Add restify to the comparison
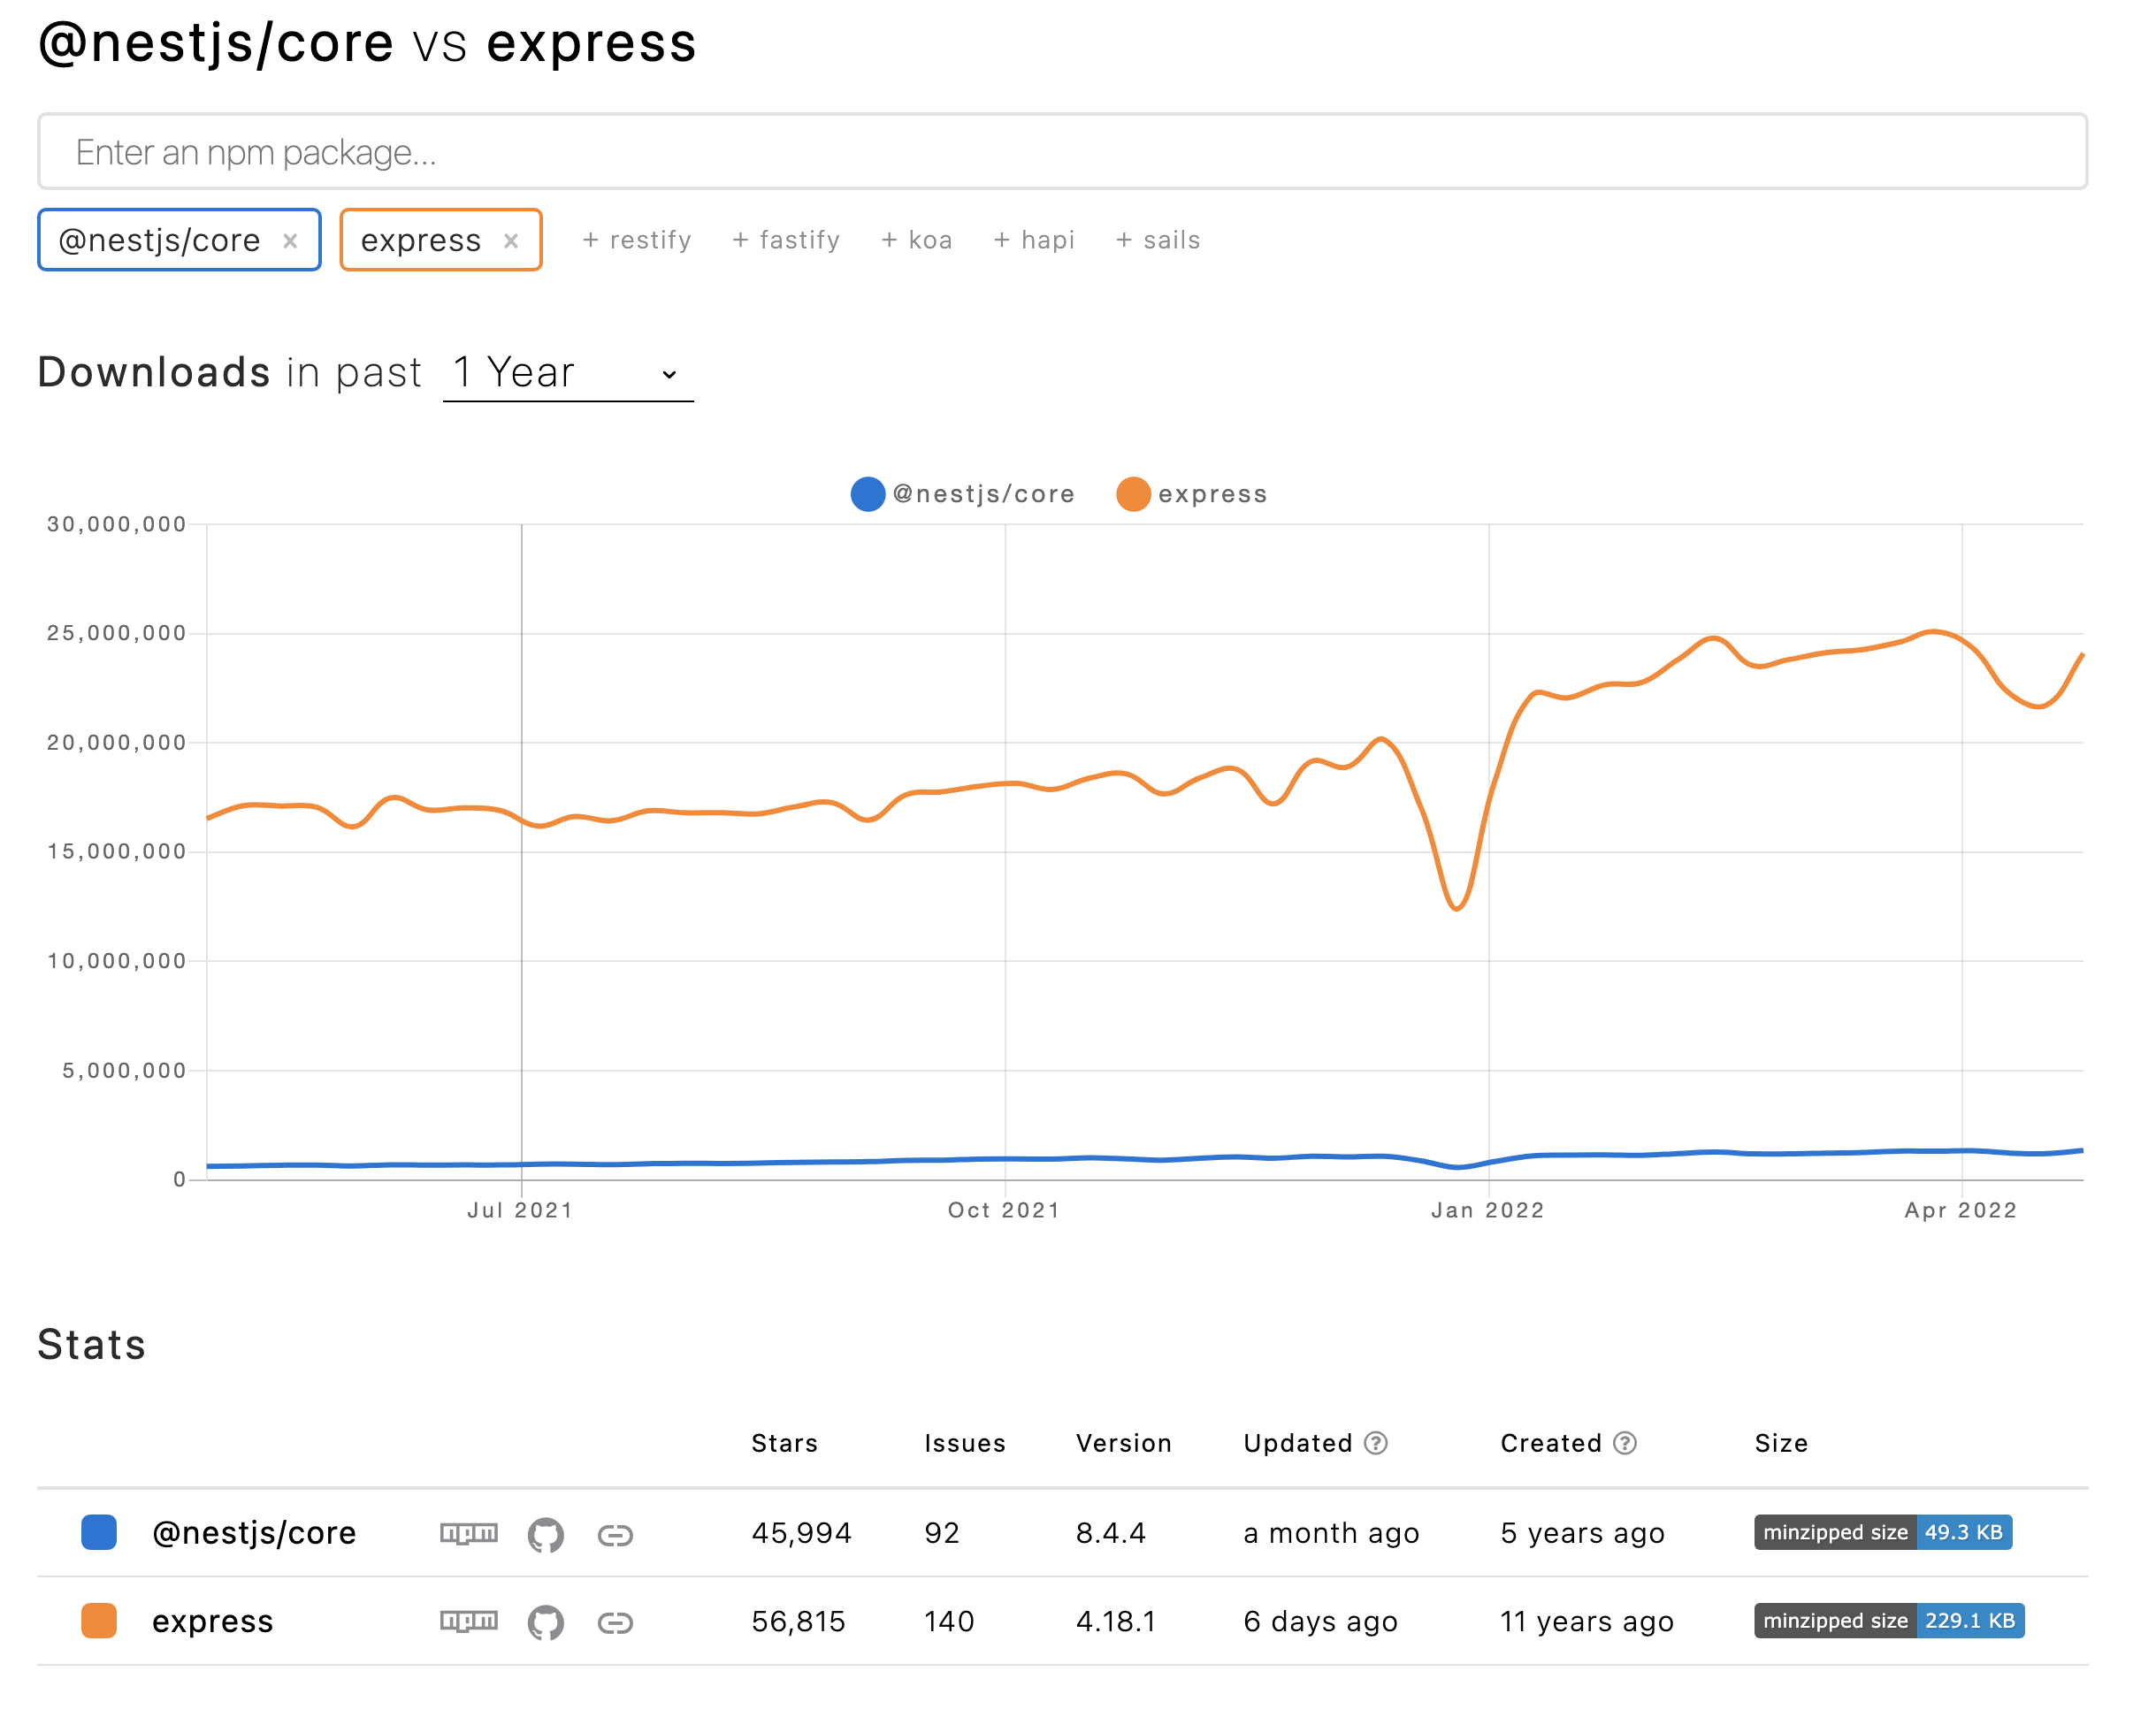 point(637,240)
